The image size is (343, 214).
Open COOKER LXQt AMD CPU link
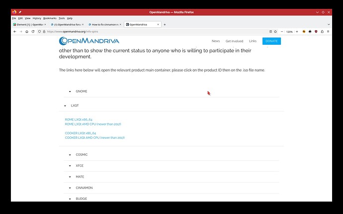(x=95, y=138)
